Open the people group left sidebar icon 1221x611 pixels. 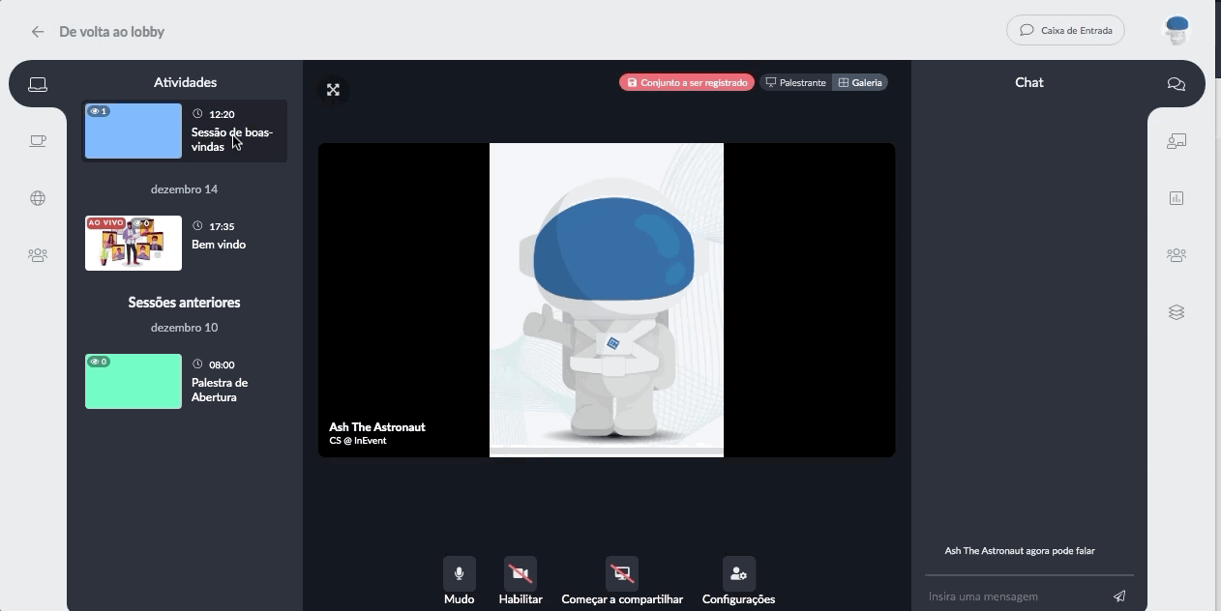click(x=38, y=255)
